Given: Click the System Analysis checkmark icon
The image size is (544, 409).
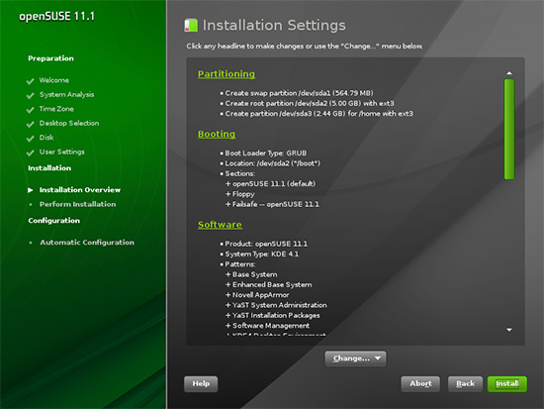Looking at the screenshot, I should pyautogui.click(x=31, y=95).
